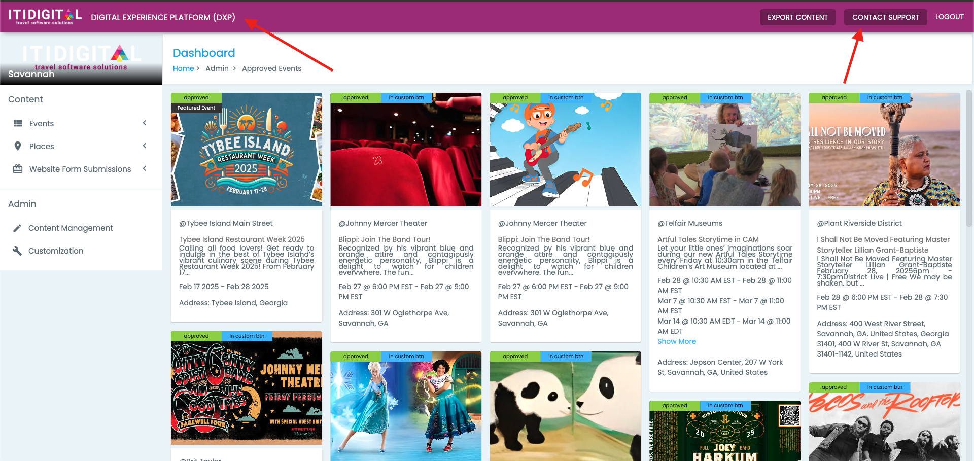Open the band on the Rooftop thumbnail

click(884, 422)
